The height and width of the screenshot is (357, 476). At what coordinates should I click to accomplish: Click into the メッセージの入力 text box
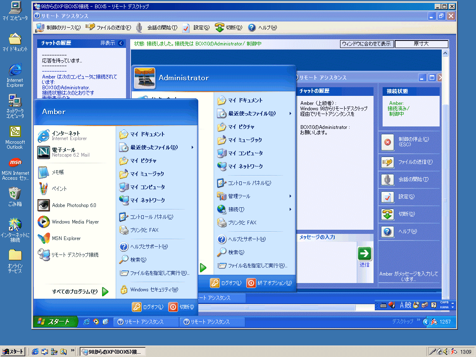(x=327, y=262)
